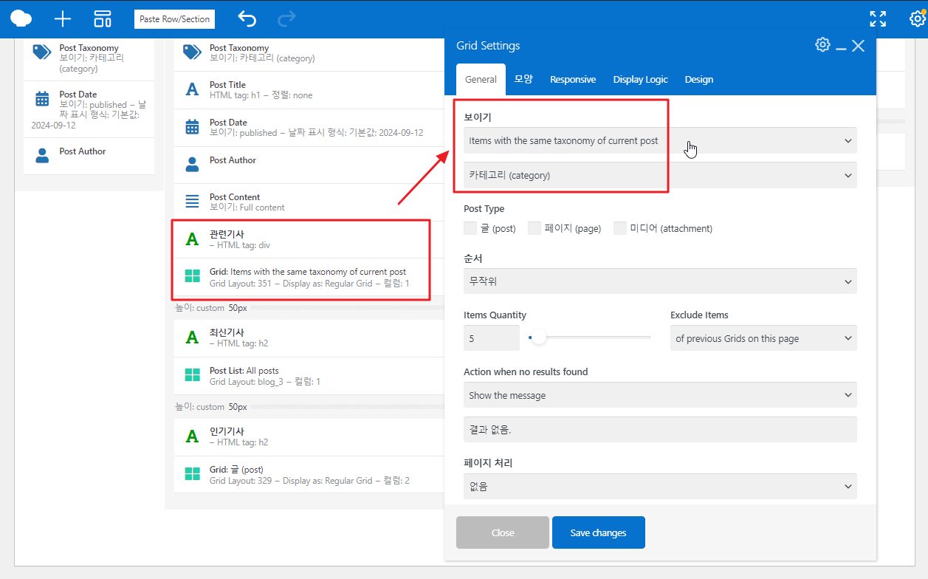Switch to the Display Logic tab
Image resolution: width=928 pixels, height=579 pixels.
point(640,80)
